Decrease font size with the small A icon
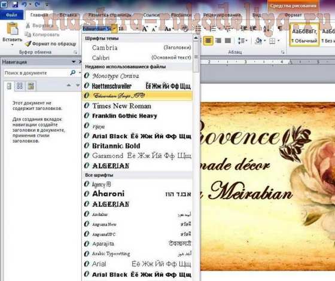335x281 pixels. [154, 29]
